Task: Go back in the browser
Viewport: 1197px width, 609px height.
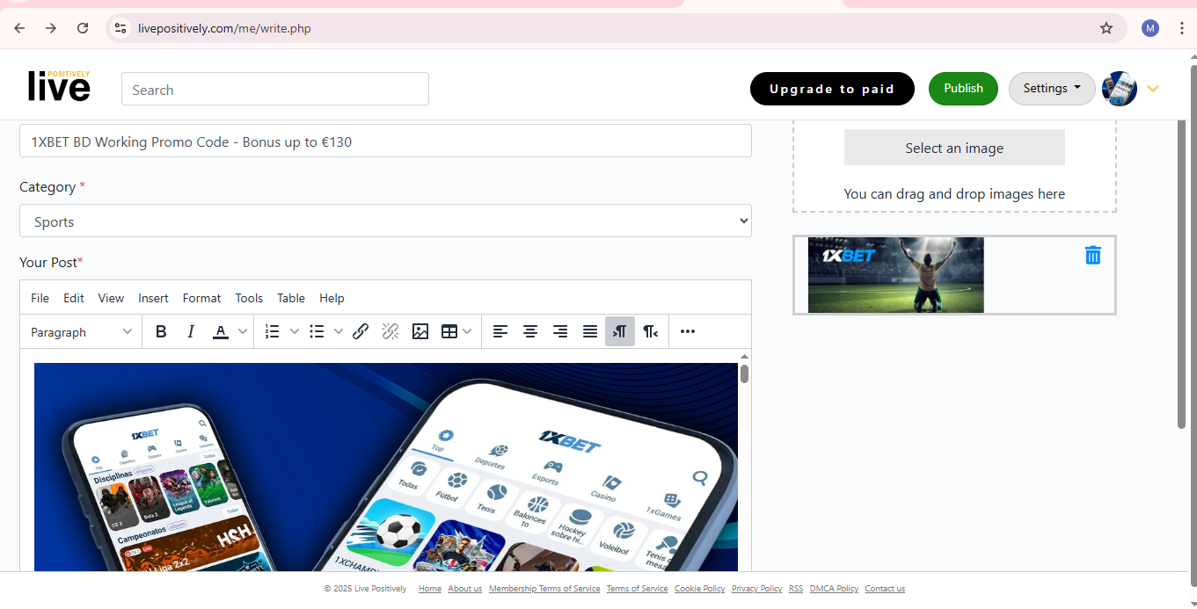Action: click(19, 28)
